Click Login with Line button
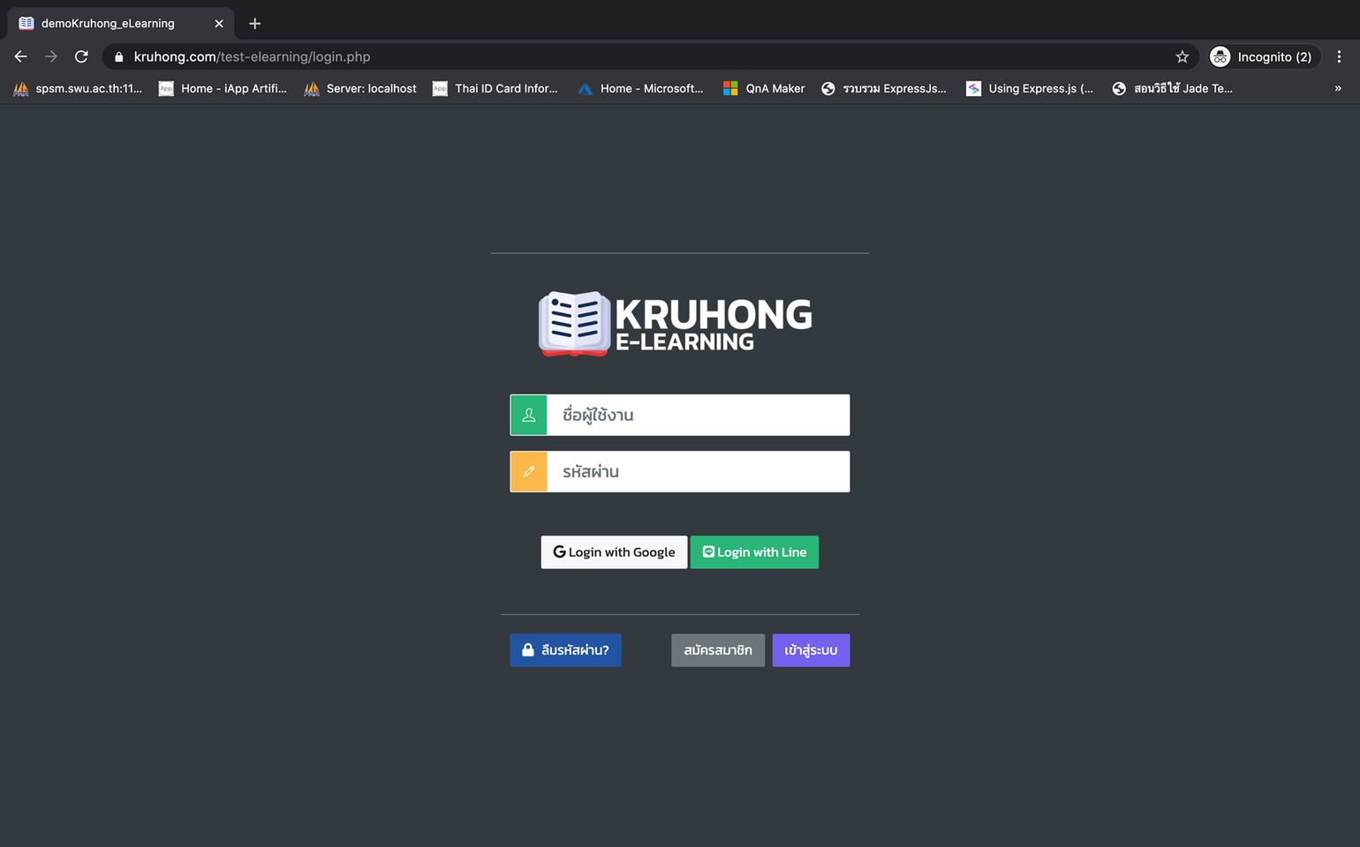 coord(754,552)
